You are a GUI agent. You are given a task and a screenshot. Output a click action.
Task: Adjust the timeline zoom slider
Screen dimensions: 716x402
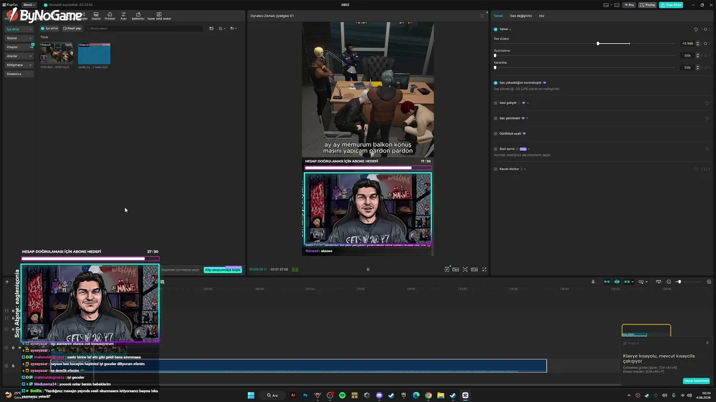679,282
